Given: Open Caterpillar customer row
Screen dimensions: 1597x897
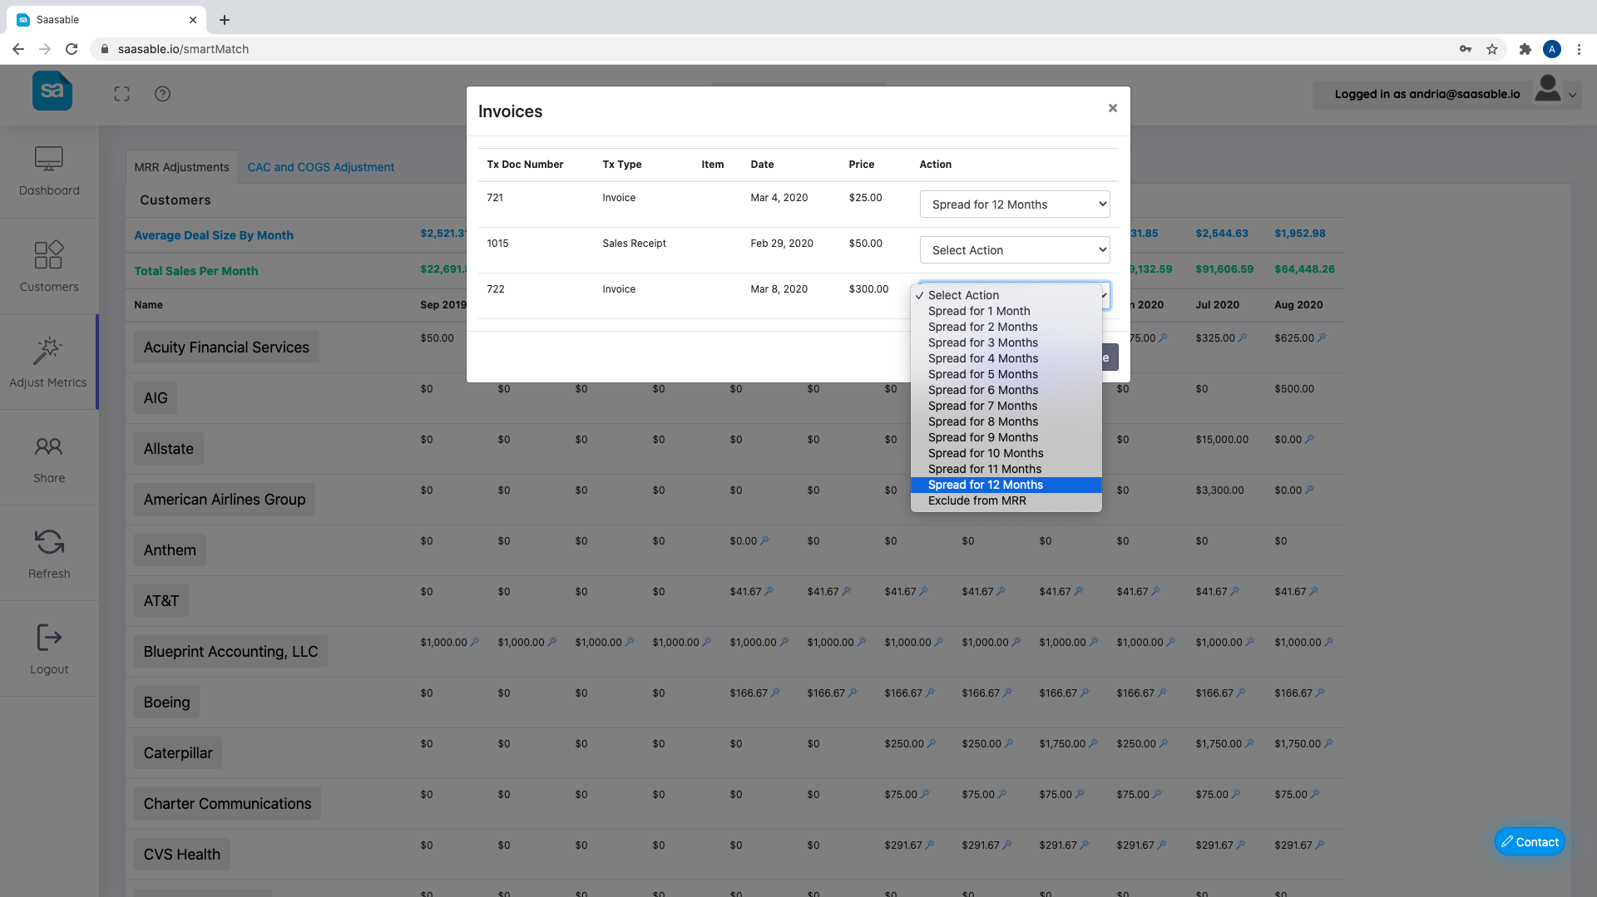Looking at the screenshot, I should (178, 753).
